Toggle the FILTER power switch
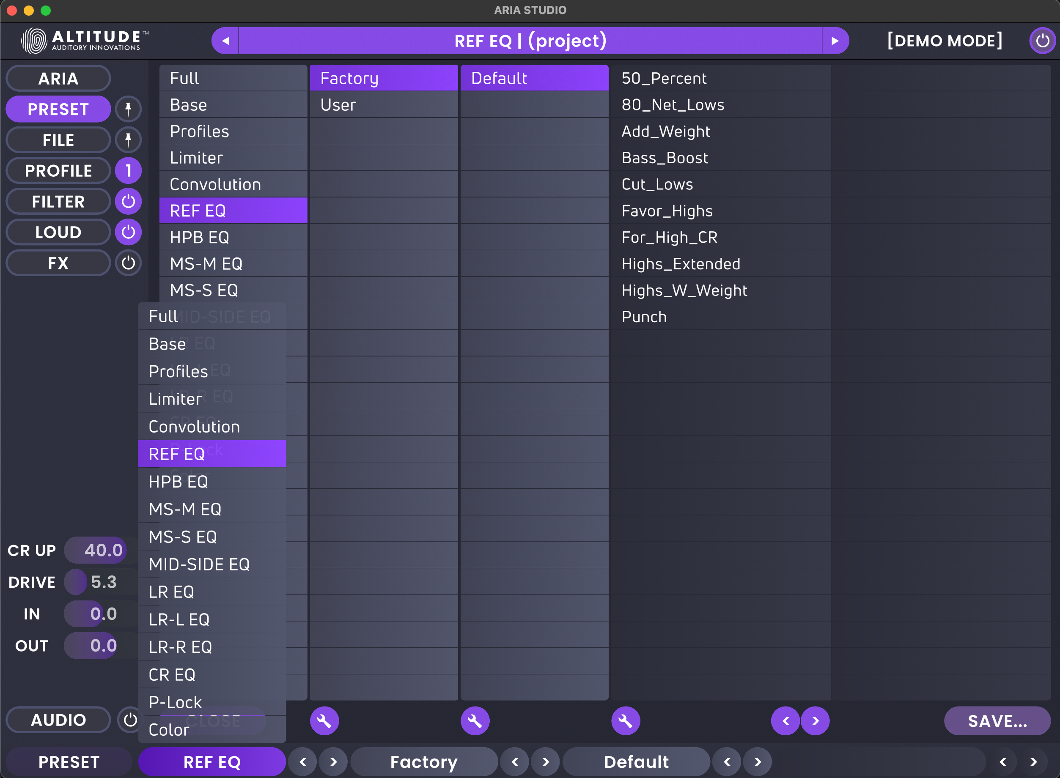Screen dimensions: 1060x778 (128, 201)
